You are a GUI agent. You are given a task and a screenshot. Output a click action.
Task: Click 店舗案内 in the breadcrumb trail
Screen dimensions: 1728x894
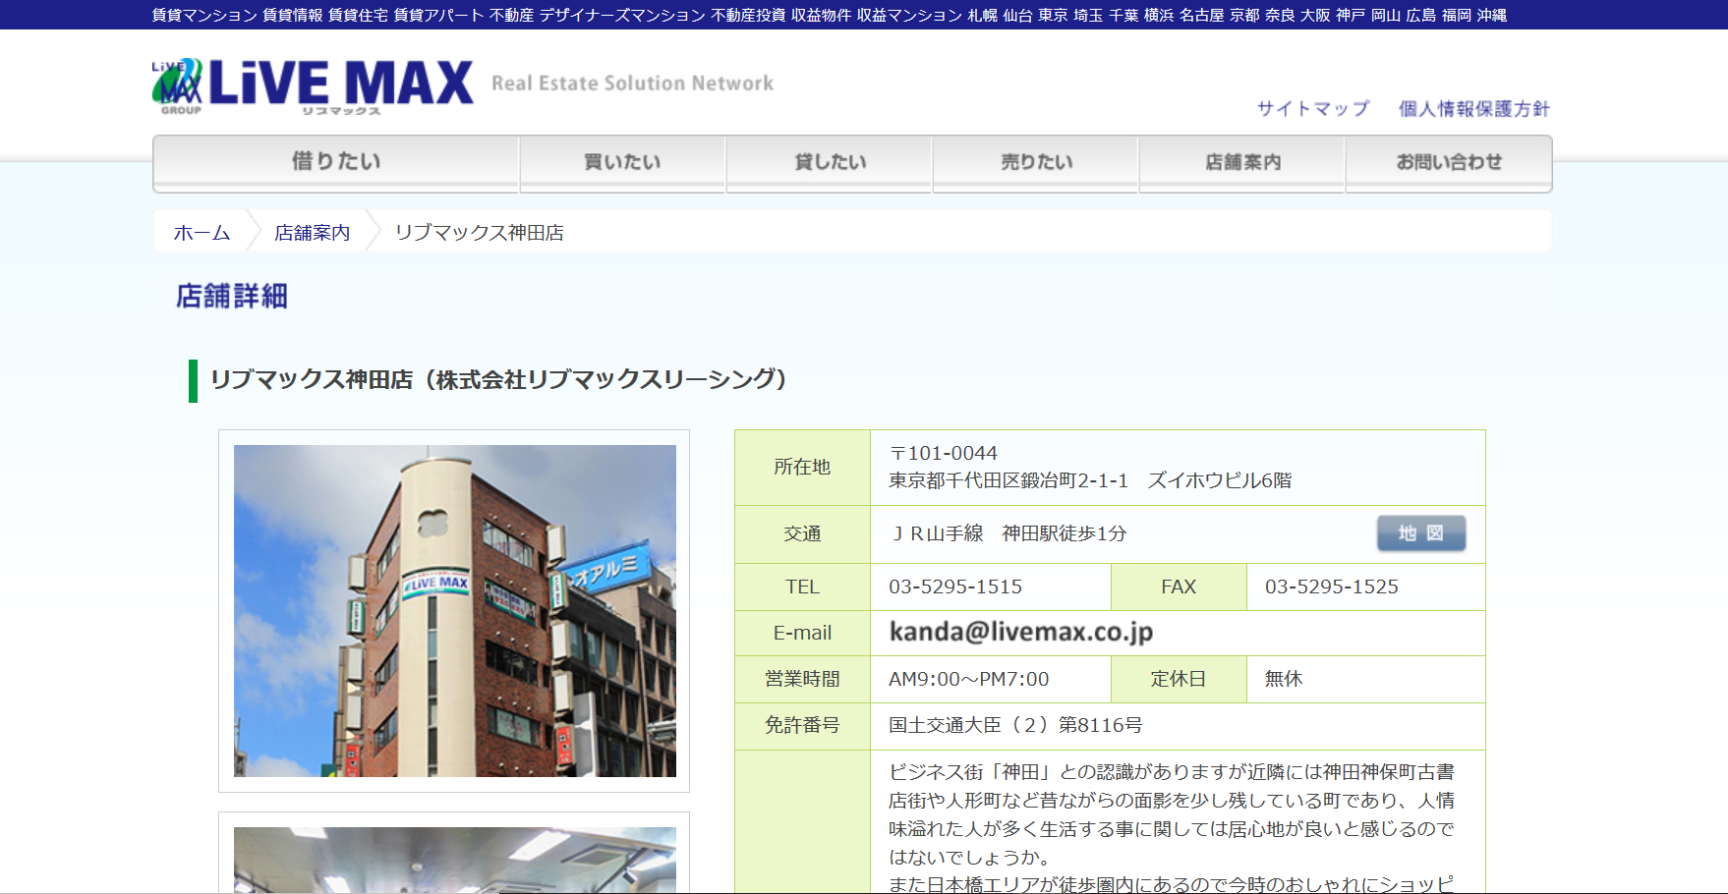tap(312, 233)
